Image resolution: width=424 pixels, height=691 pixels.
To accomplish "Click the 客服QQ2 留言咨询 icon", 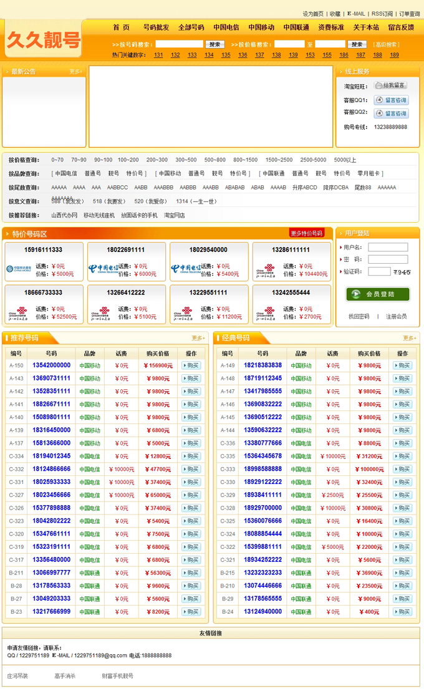I will click(x=392, y=114).
